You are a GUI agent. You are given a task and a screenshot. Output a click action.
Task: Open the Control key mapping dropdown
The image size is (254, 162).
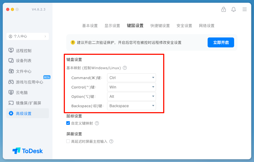[131, 87]
